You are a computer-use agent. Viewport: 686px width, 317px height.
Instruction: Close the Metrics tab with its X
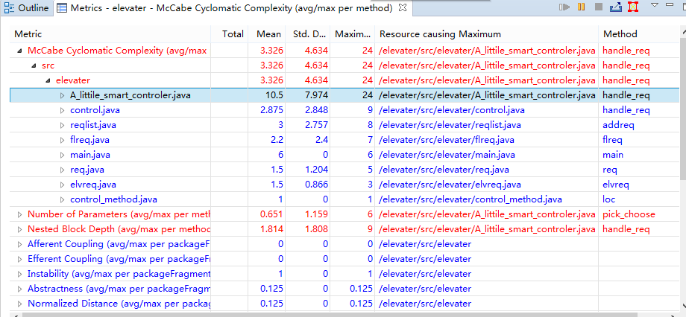[x=403, y=7]
